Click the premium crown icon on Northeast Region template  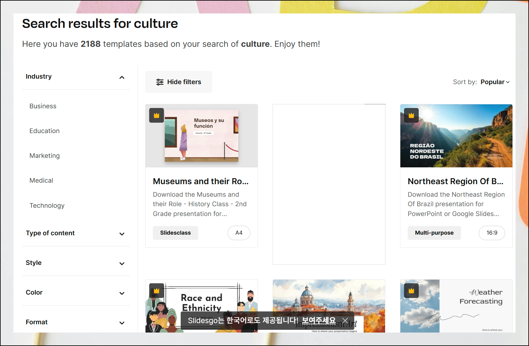[411, 115]
